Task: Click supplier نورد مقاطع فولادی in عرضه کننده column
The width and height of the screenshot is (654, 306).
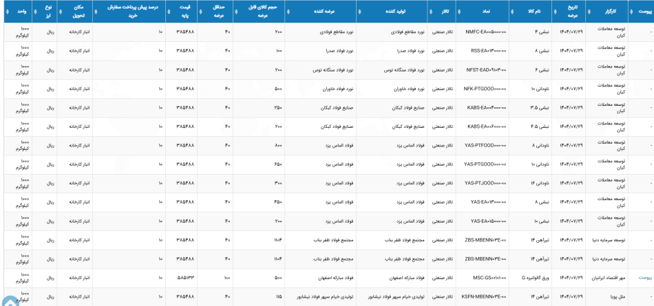Action: 337,32
